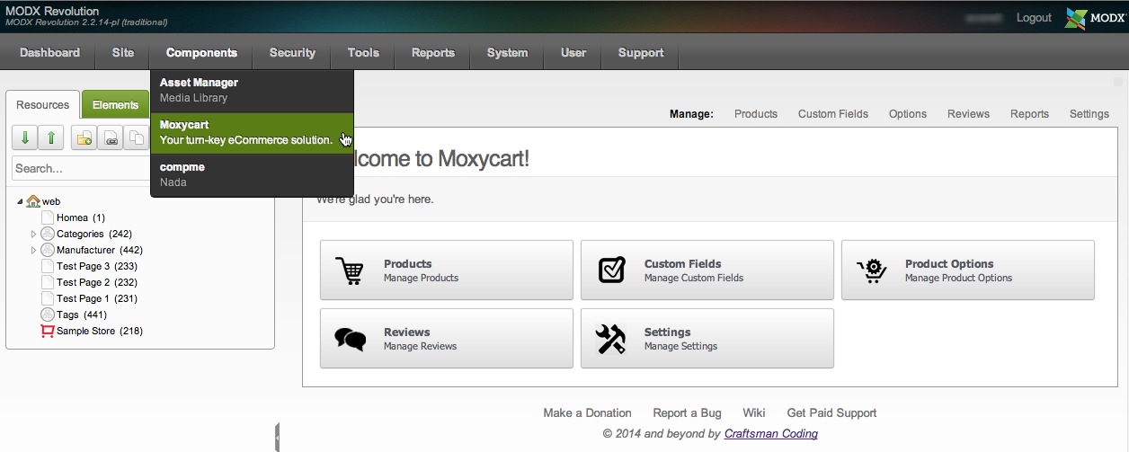Click the cart-with-gear icon on Product Options

(x=872, y=270)
